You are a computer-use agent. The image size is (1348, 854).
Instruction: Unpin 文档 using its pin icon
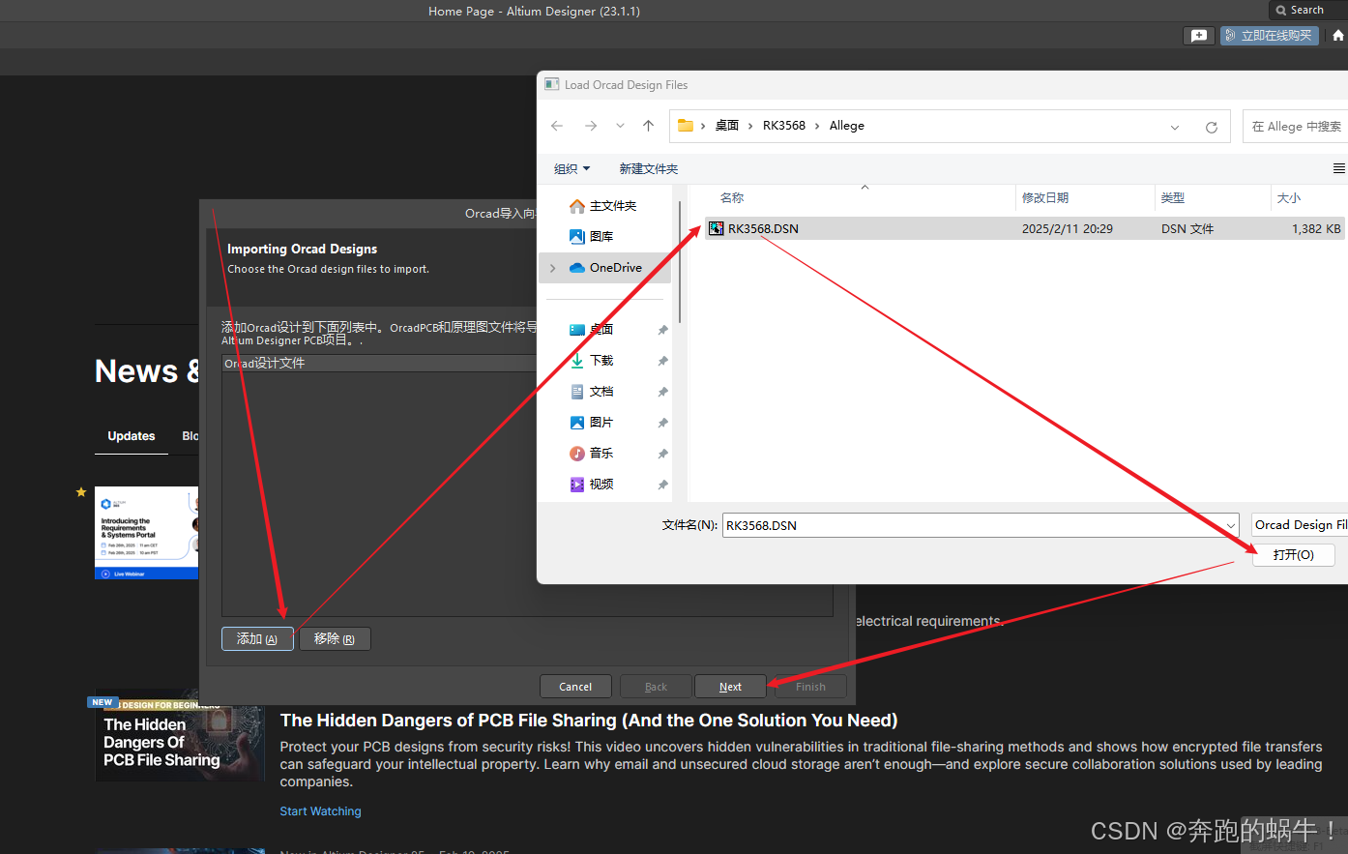662,393
